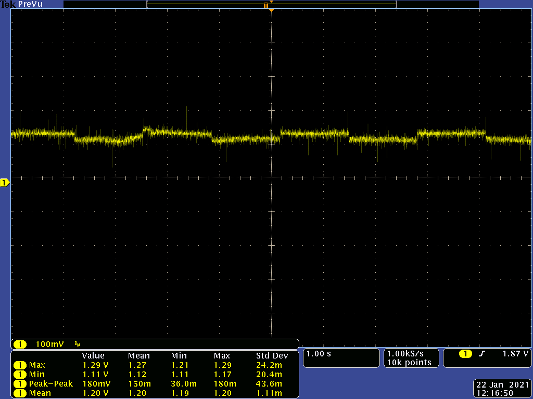The width and height of the screenshot is (533, 399).
Task: Click the Std Dev column header
Action: tap(272, 356)
